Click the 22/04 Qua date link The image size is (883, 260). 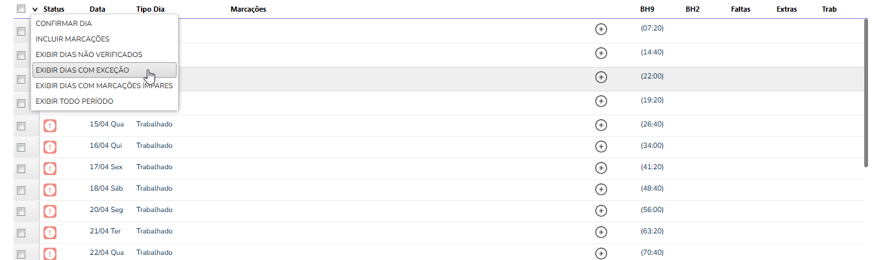click(106, 253)
